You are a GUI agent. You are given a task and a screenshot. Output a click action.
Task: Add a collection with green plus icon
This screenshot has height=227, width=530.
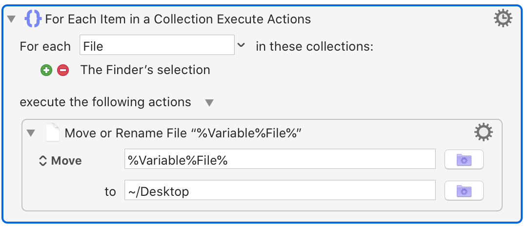[46, 71]
